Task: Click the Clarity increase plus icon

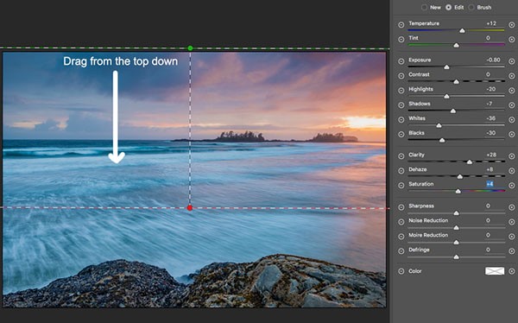Action: click(512, 156)
